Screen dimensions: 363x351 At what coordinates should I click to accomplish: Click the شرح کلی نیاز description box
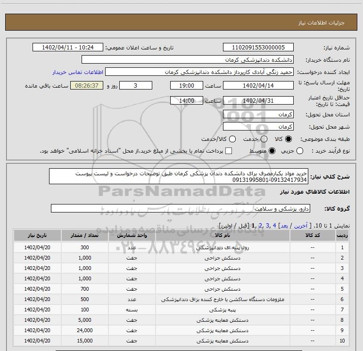(179, 176)
